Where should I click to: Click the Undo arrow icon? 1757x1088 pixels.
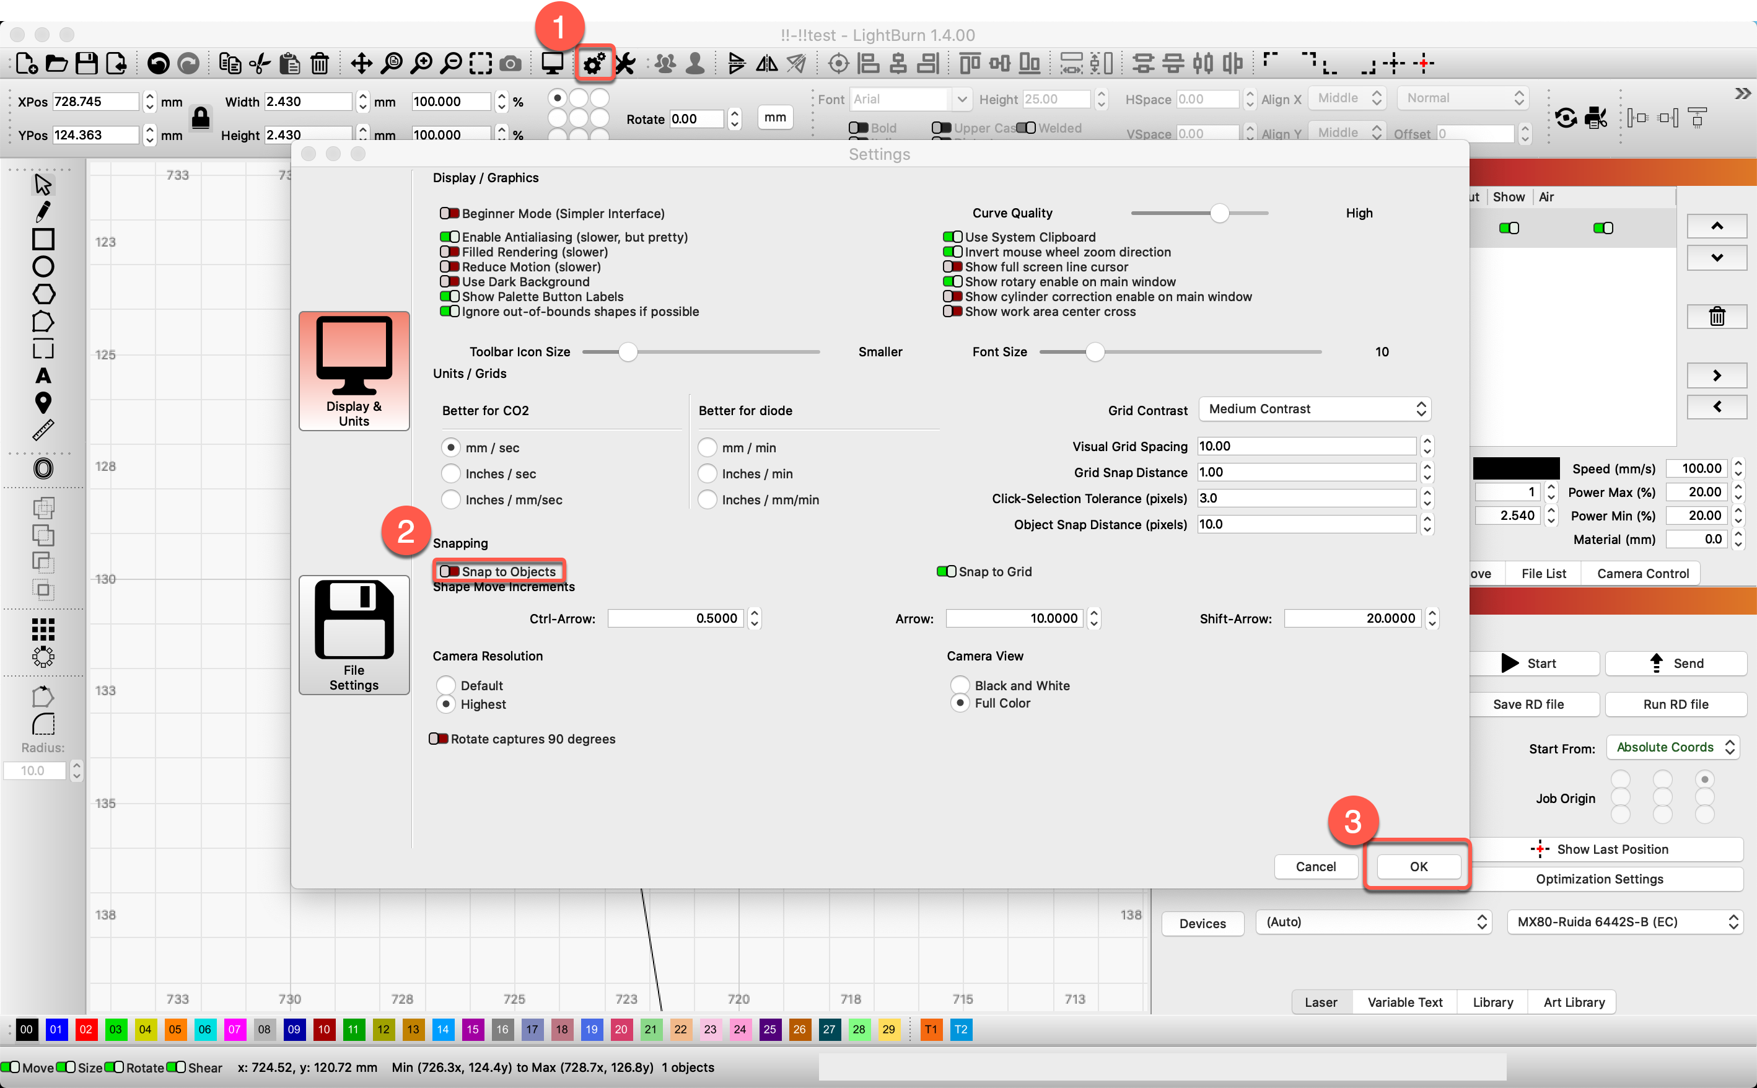click(x=158, y=63)
